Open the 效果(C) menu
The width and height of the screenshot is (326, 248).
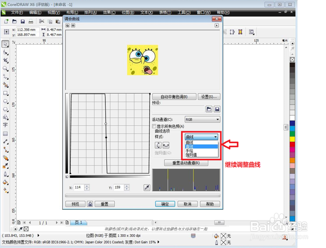(x=109, y=12)
